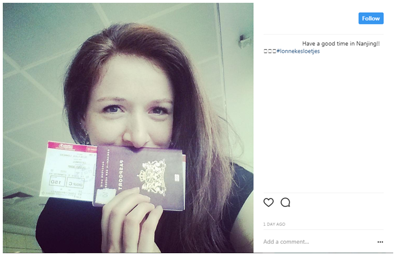Click the wall-mounted device near the ceiling
396x256 pixels.
(244, 41)
